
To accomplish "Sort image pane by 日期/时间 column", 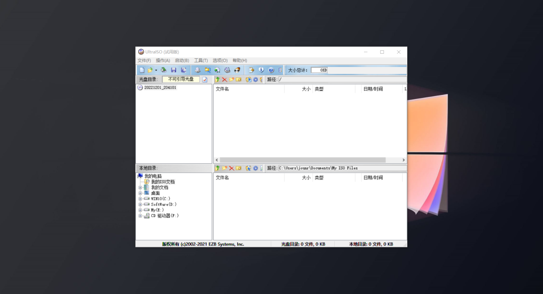I will [x=373, y=89].
